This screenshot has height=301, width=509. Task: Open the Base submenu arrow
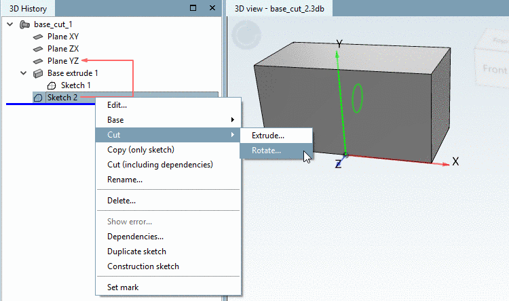click(232, 120)
